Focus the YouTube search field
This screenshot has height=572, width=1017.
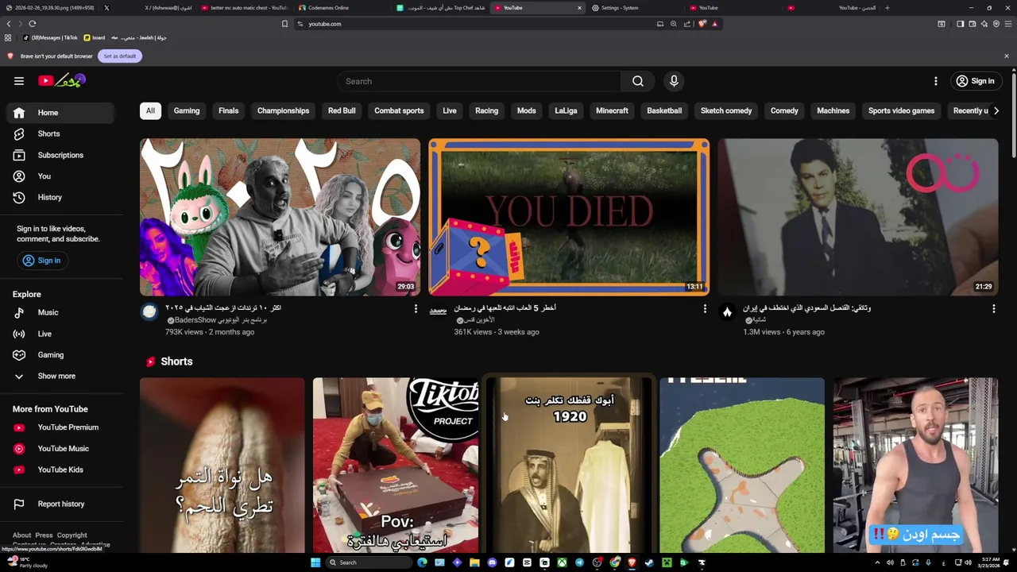tap(479, 81)
